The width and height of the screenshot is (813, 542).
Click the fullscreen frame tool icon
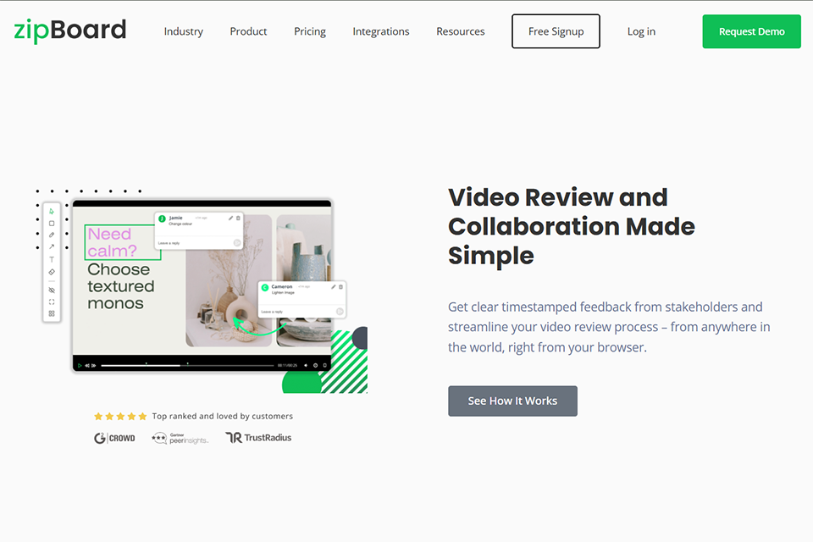pos(52,301)
